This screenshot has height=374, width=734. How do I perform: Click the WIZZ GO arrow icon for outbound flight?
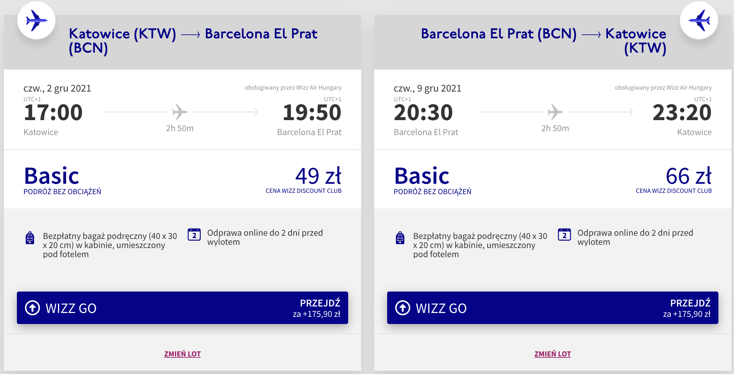click(x=32, y=308)
